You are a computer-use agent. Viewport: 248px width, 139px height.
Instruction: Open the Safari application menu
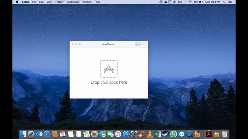25,2
